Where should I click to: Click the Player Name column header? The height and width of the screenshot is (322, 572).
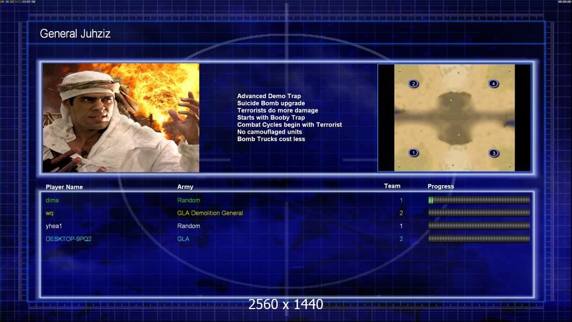(64, 187)
